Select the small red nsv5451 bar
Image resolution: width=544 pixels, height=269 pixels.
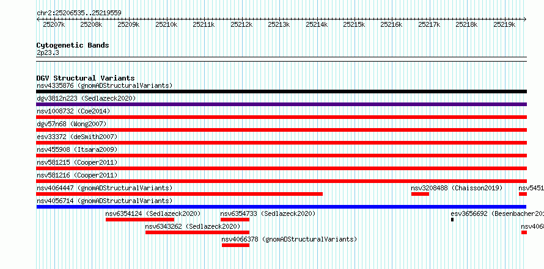point(523,194)
